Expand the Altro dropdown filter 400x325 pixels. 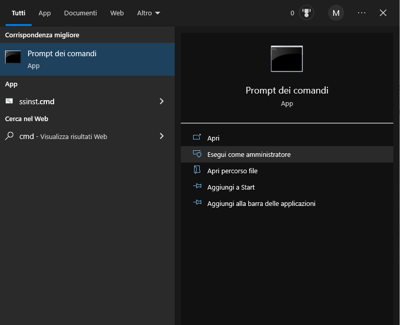(148, 13)
